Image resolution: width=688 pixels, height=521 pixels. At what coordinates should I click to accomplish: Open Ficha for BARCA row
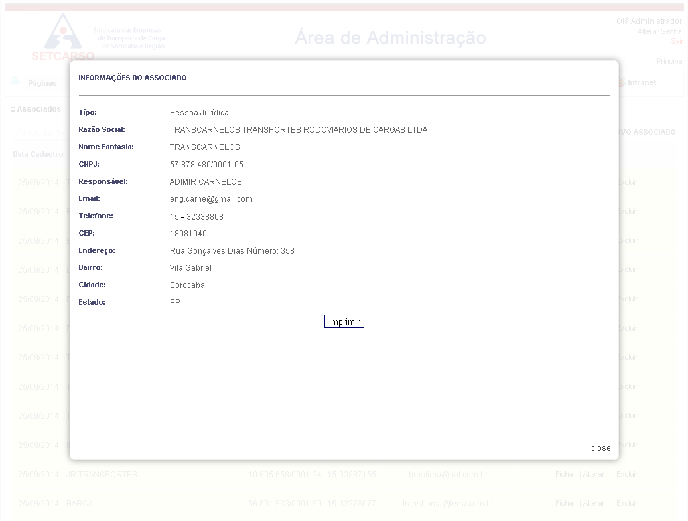coord(564,503)
